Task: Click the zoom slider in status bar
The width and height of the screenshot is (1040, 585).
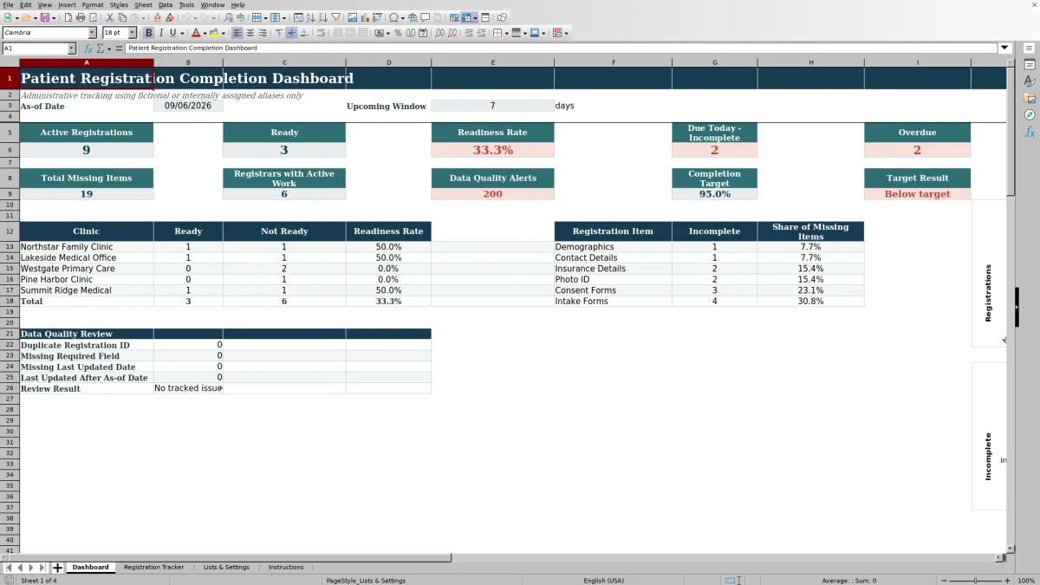Action: (976, 580)
